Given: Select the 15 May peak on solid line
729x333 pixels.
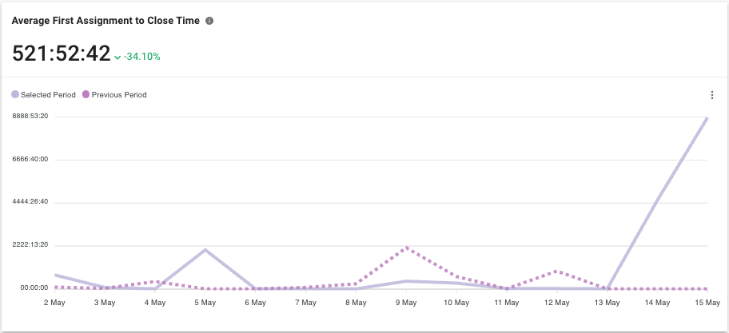Looking at the screenshot, I should click(x=707, y=118).
